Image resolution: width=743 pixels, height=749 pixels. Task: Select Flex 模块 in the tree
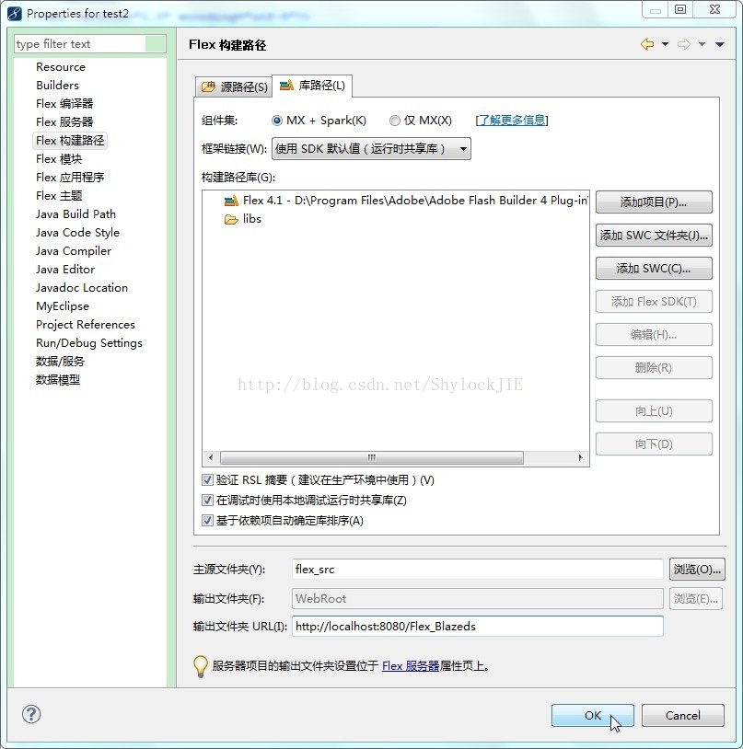tap(59, 159)
